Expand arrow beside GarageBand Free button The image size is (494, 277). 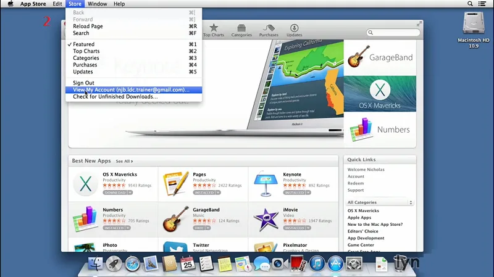(208, 228)
